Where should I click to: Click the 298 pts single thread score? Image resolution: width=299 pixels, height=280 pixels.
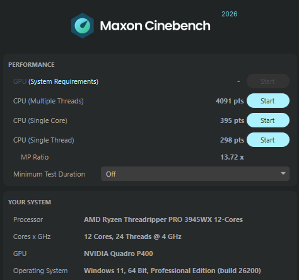point(232,140)
